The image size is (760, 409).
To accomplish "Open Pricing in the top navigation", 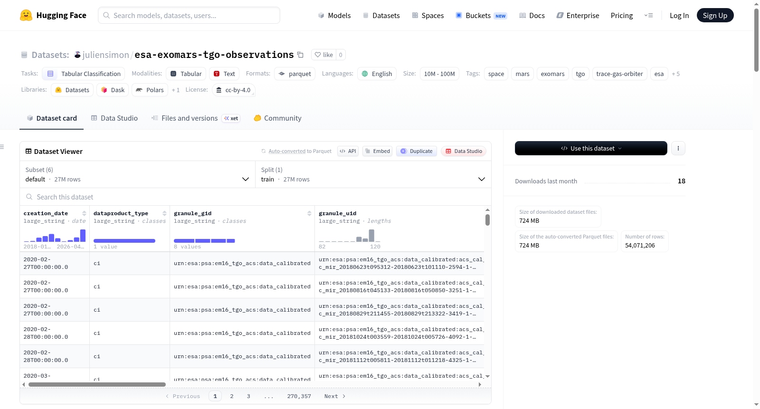I will 622,15.
